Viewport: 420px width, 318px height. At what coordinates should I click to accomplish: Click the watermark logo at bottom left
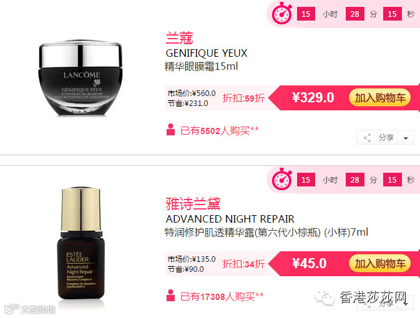(x=30, y=309)
